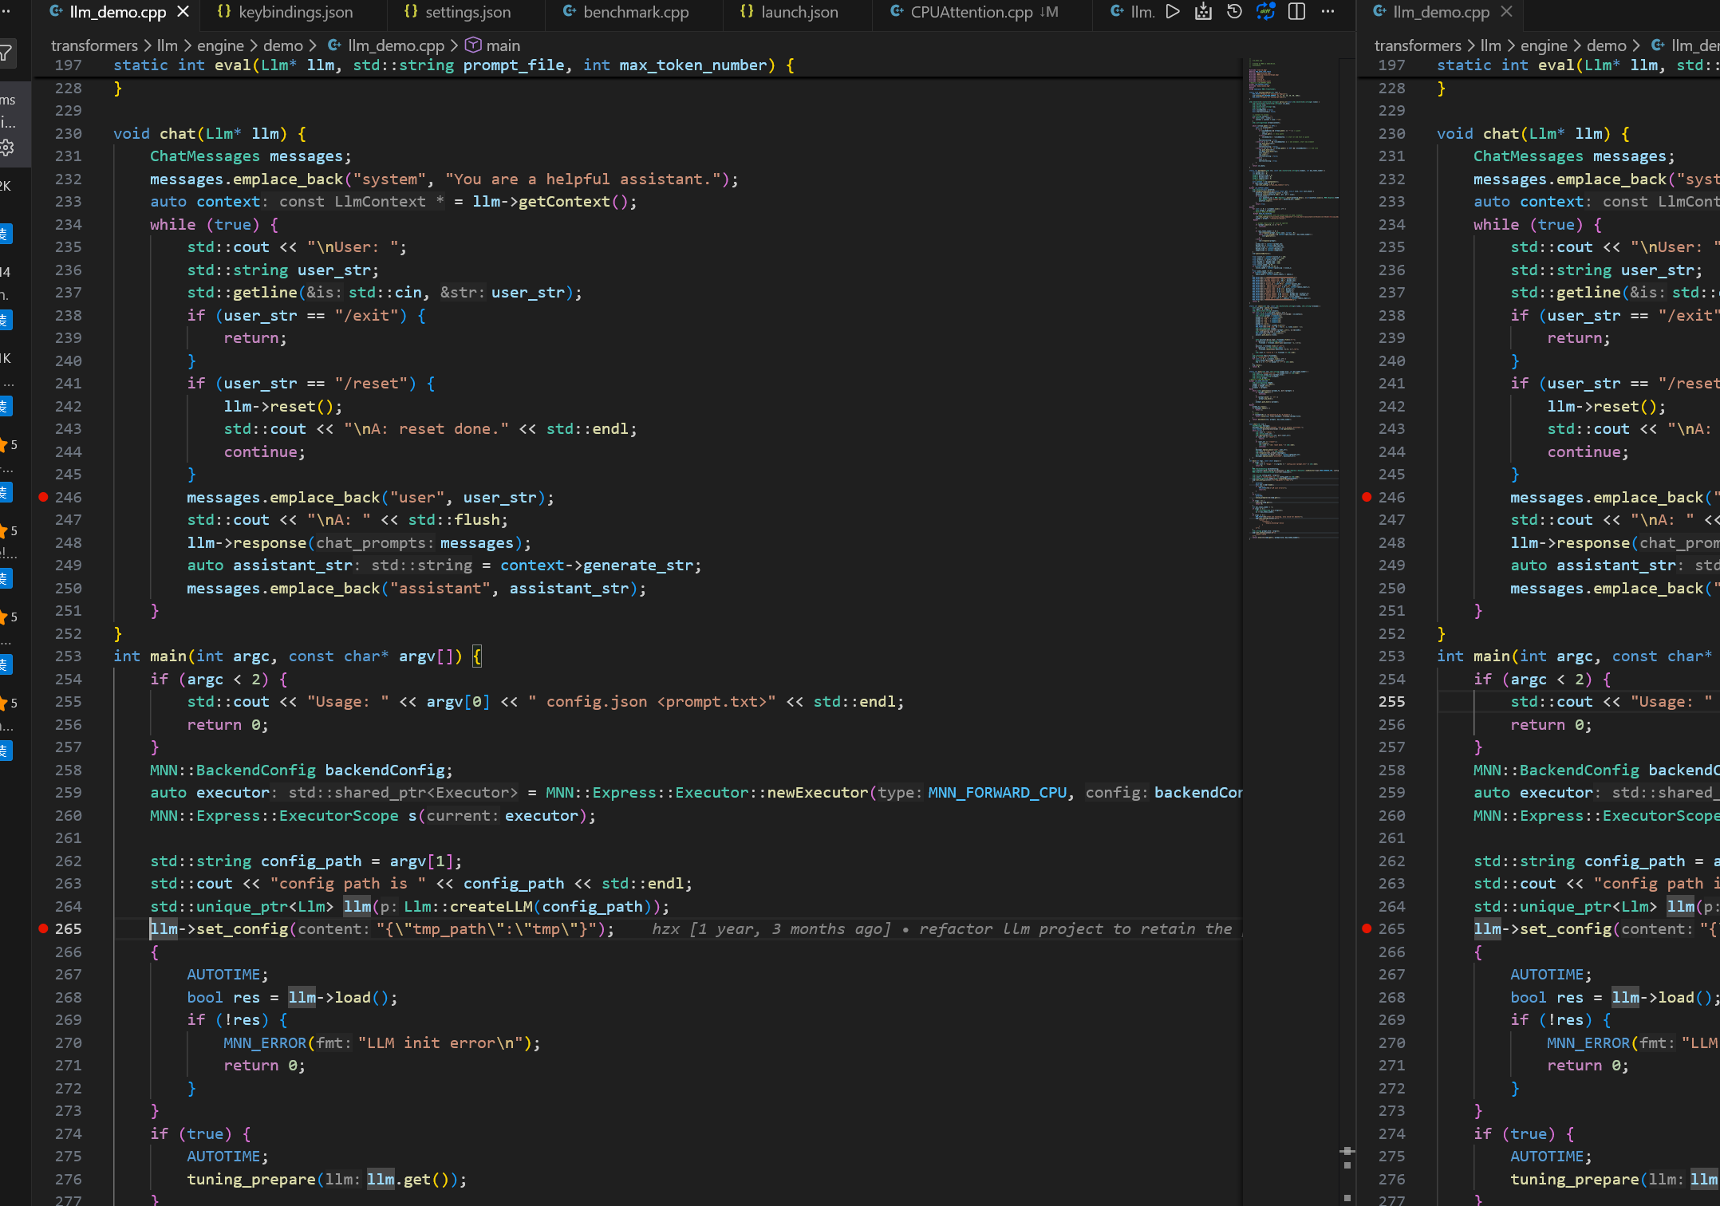Close the llm_demo.cpp tab in right editor

pos(1506,12)
